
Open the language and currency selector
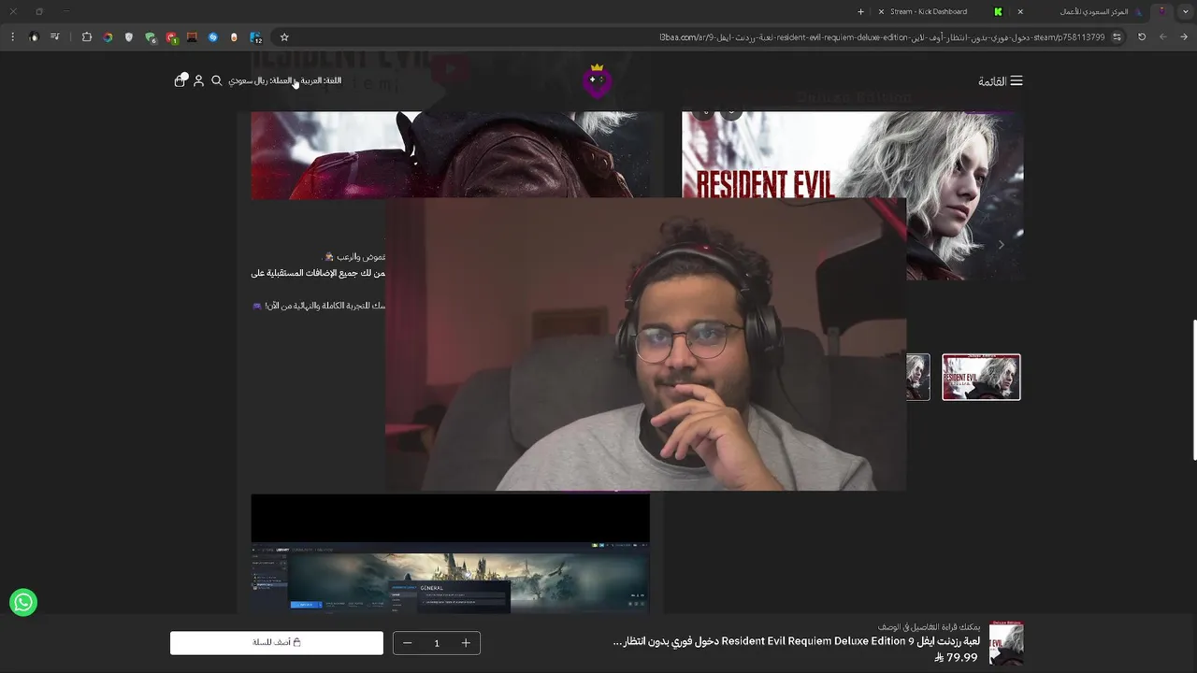[x=285, y=80]
